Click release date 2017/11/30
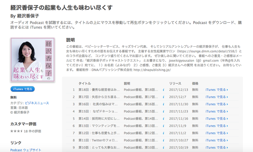 [179, 104]
